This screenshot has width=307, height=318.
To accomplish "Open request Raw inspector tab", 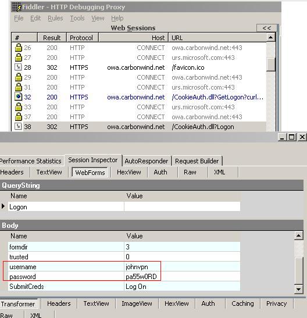I will (x=190, y=172).
